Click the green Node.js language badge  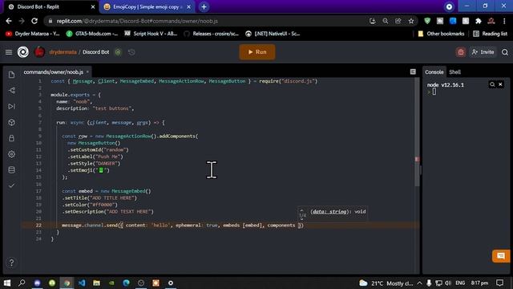[118, 52]
